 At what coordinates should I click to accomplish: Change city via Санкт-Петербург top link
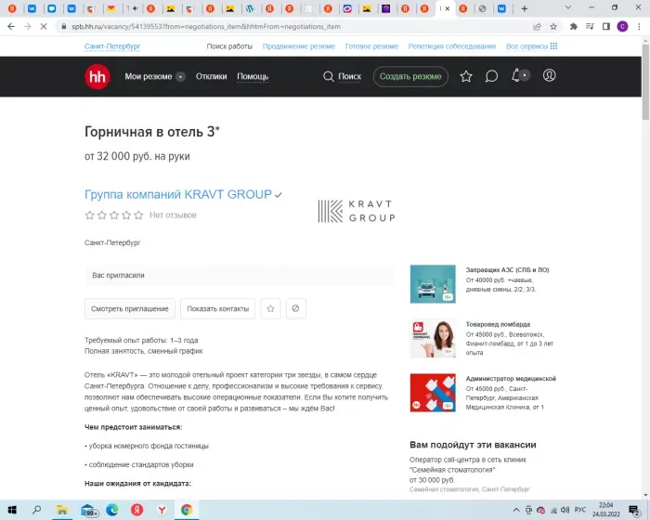(x=112, y=46)
